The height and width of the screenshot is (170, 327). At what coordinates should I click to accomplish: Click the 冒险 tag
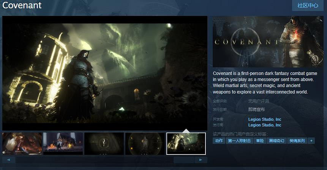click(260, 141)
